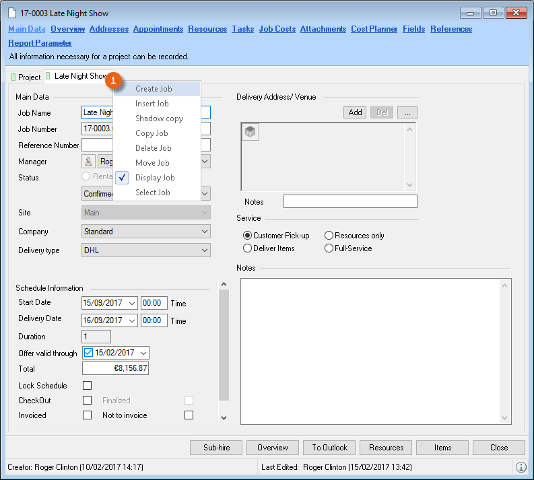Click the To Outlook button
Screen dimensions: 534x480
coord(329,448)
